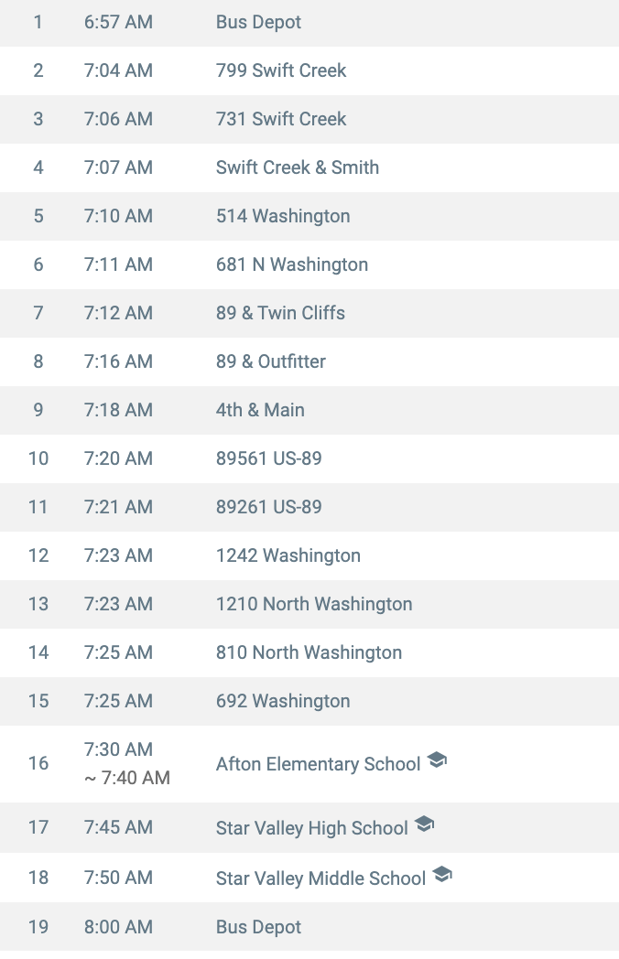The image size is (619, 959).
Task: Select the 799 Swift Creek stop
Action: (281, 70)
